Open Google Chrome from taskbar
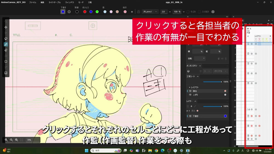The height and width of the screenshot is (154, 274). (x=156, y=150)
